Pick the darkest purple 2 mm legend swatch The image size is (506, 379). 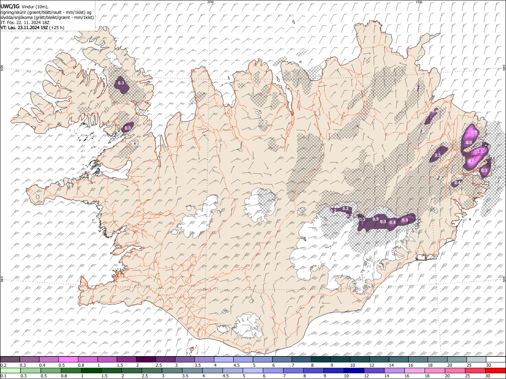coord(146,359)
